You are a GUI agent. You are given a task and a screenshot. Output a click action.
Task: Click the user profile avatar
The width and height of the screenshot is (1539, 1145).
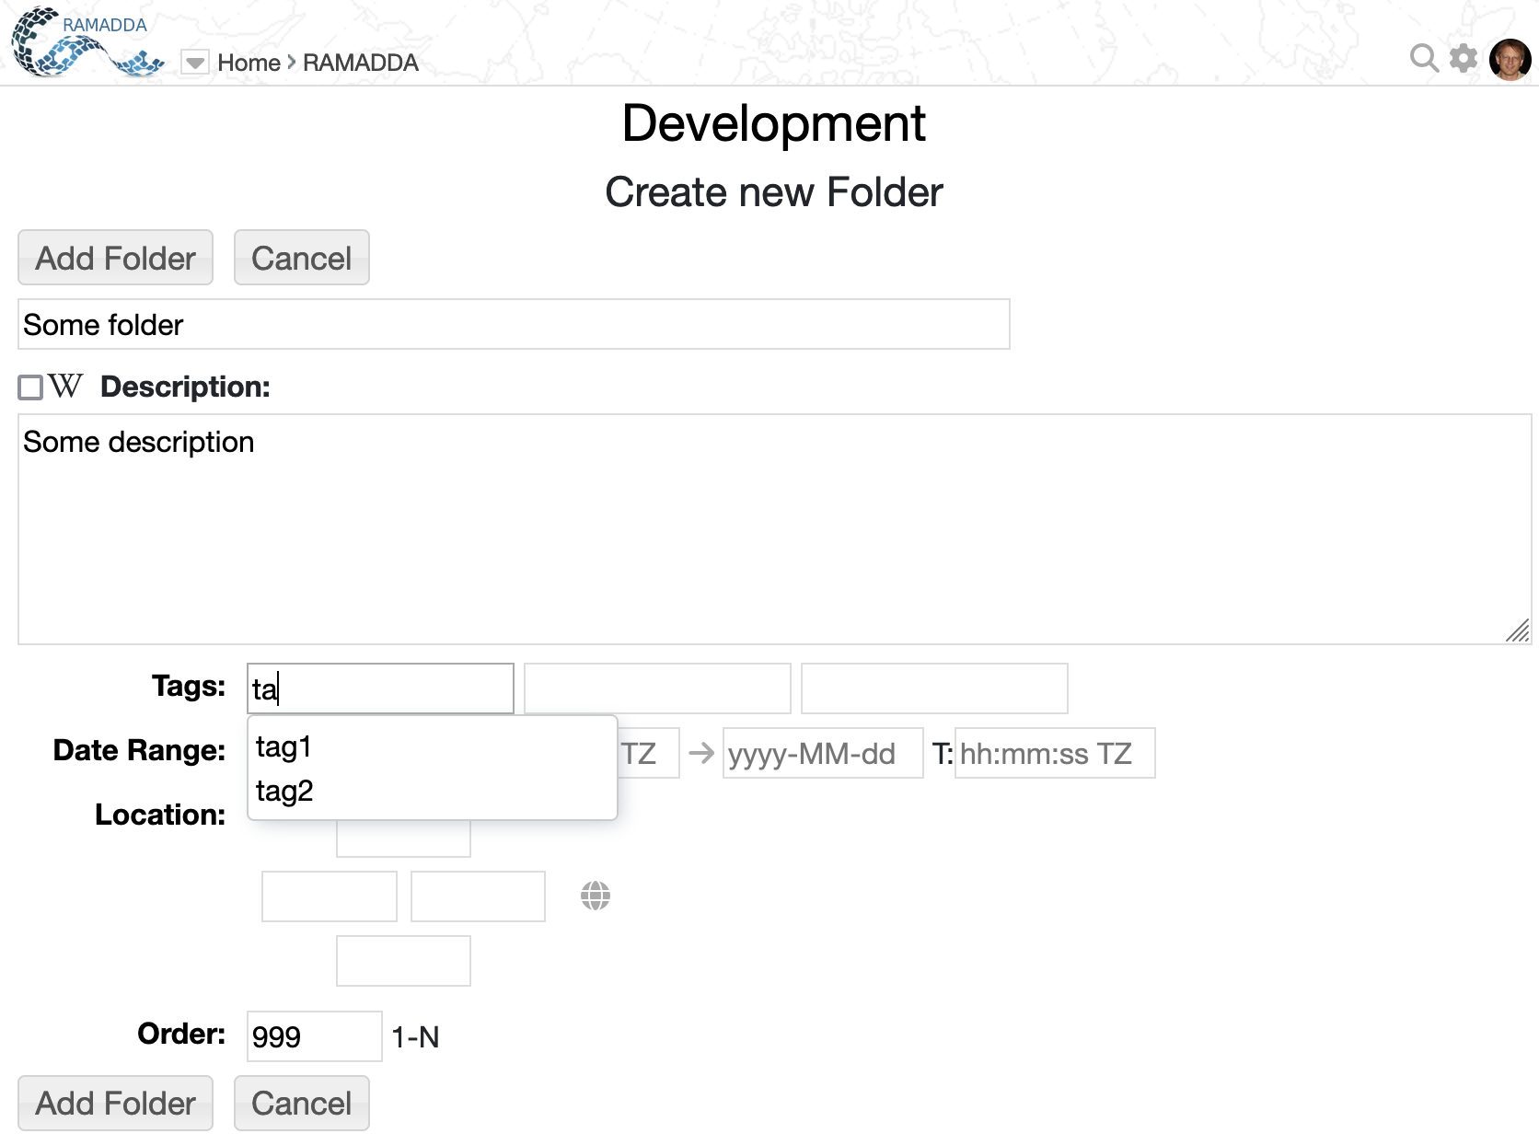[1510, 60]
